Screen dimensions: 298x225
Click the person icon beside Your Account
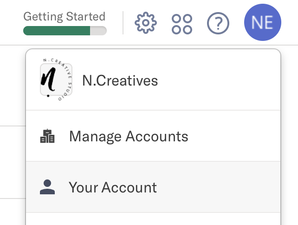47,187
